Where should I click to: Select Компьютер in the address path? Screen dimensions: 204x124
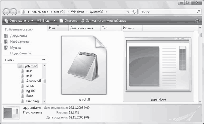[40, 12]
